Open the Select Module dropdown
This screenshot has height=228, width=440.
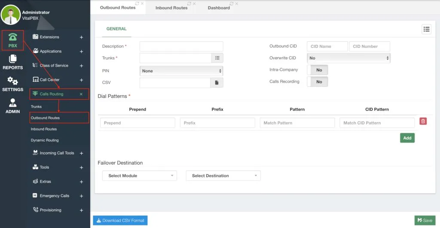click(140, 176)
